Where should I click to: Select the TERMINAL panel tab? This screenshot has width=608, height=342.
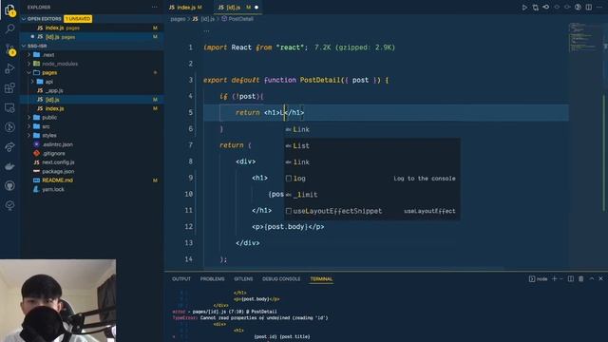[x=321, y=278]
